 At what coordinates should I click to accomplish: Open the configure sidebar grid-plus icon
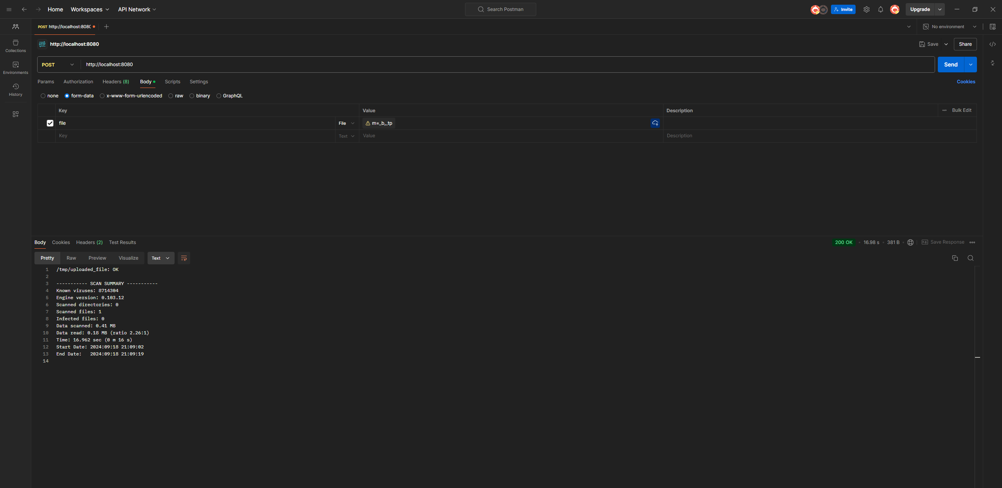tap(16, 114)
